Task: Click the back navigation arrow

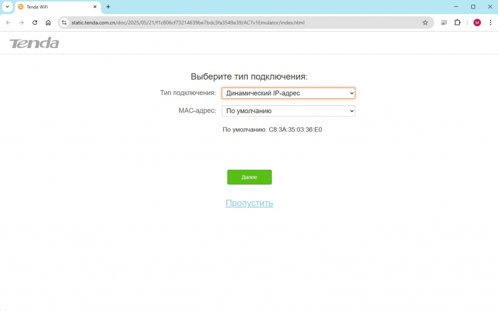Action: 8,22
